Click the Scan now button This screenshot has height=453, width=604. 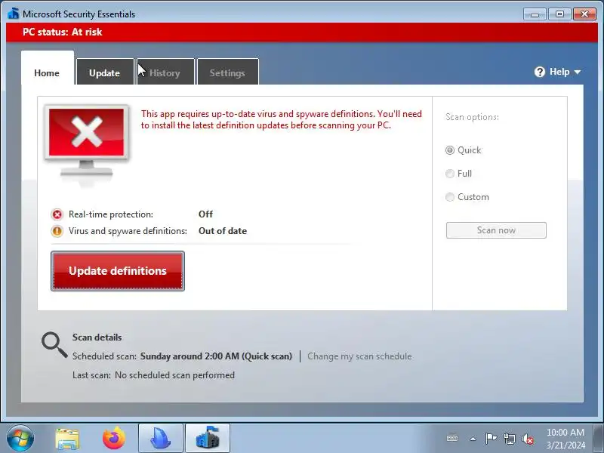496,230
